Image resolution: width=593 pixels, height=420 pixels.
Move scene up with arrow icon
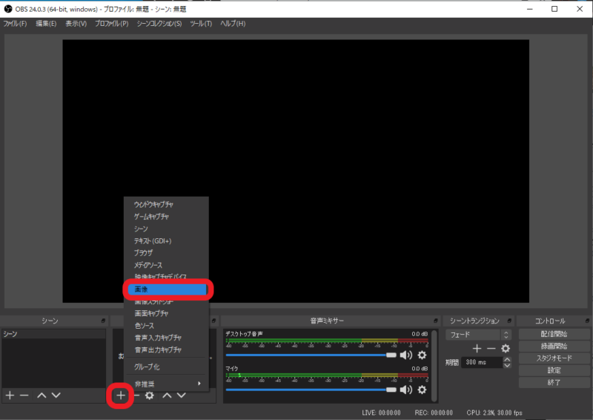[x=42, y=396]
